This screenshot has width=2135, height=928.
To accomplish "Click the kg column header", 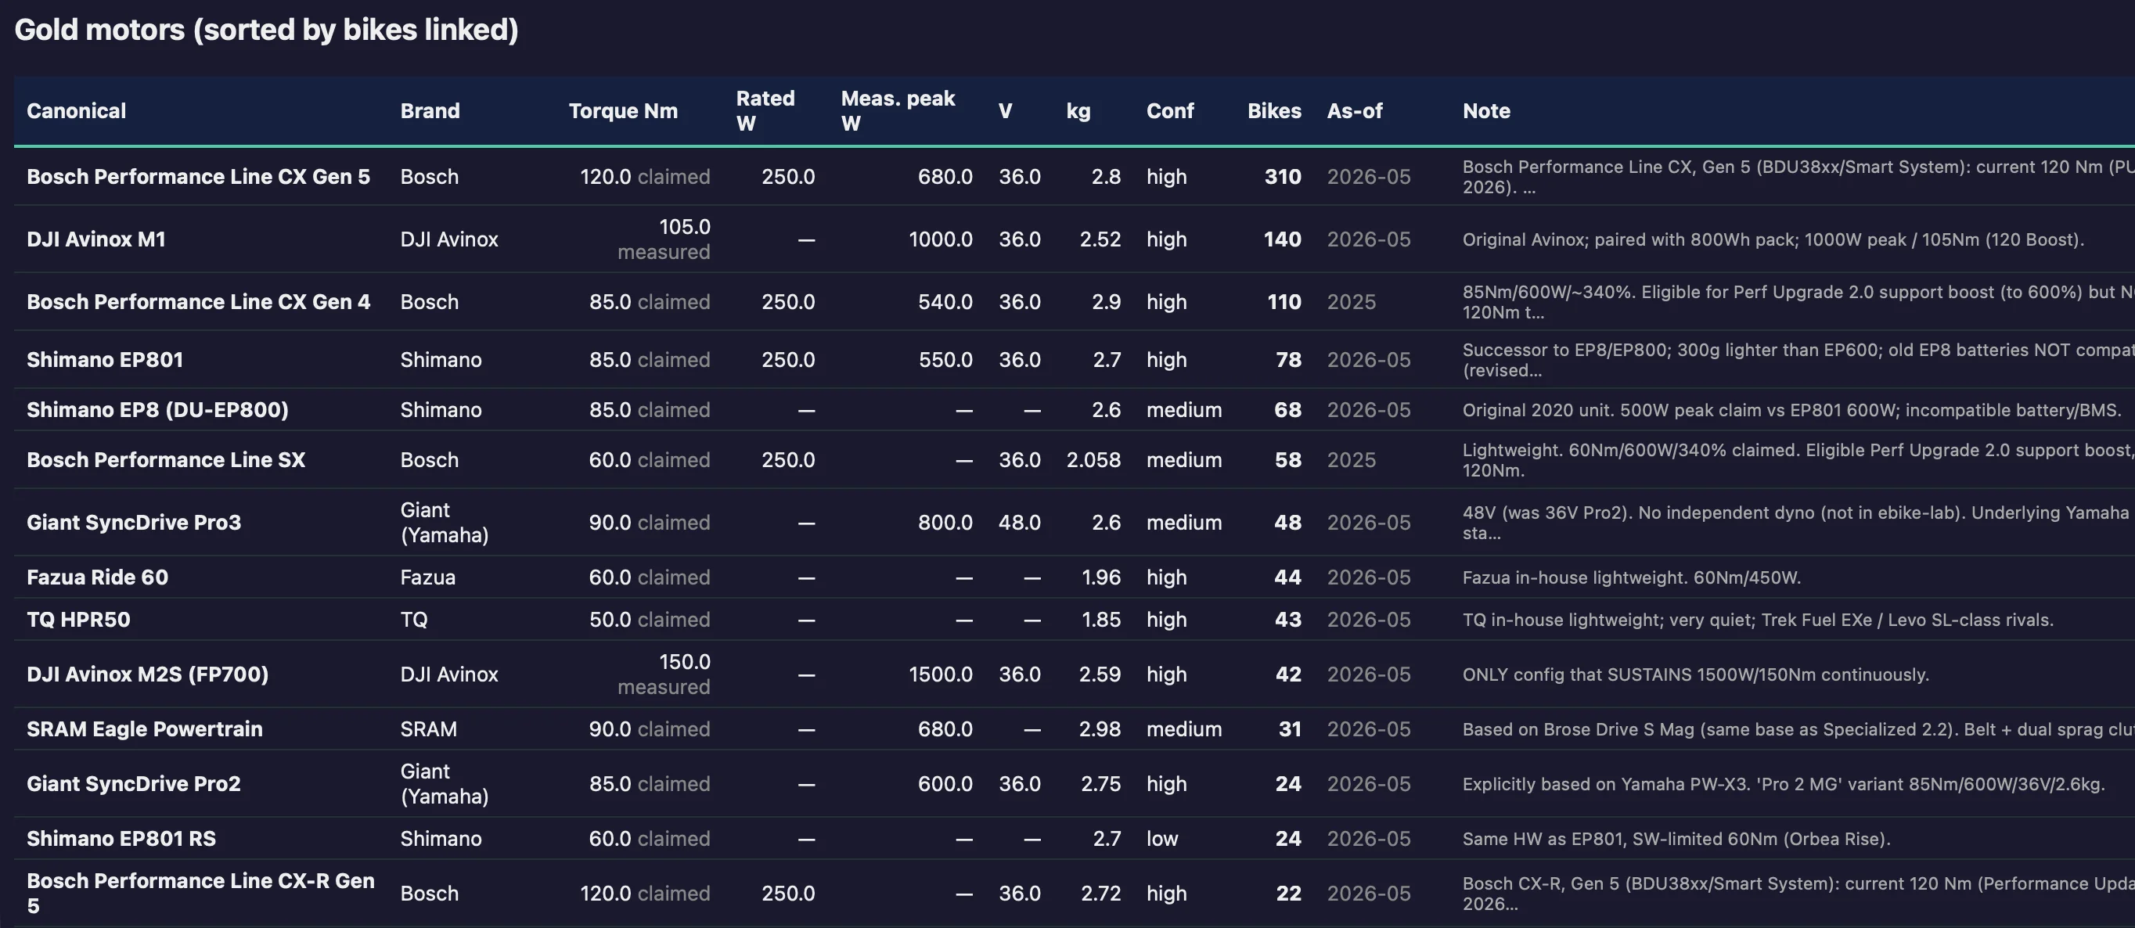I will (1078, 111).
